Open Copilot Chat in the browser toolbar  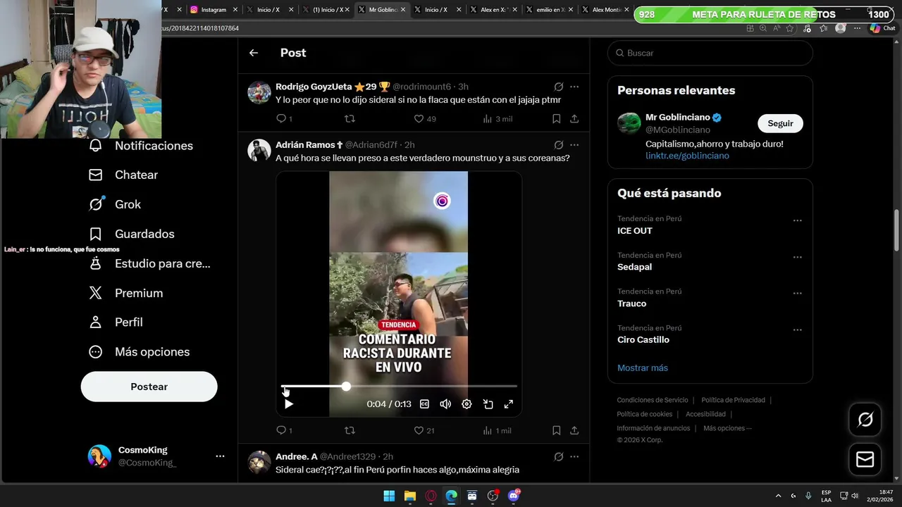[882, 28]
